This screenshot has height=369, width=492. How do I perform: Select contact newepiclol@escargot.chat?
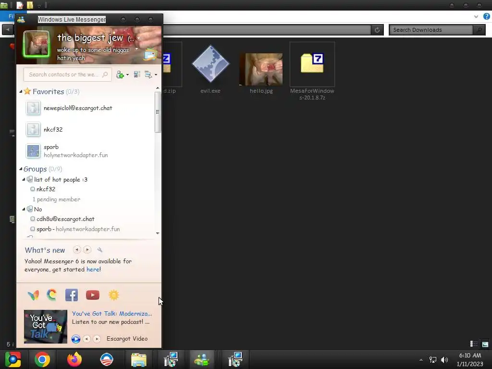click(x=78, y=108)
